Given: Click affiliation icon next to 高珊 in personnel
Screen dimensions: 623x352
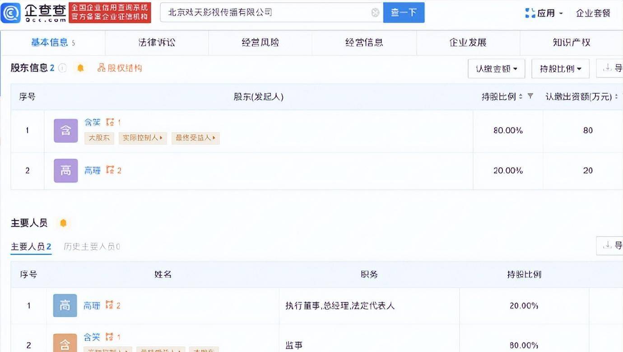Looking at the screenshot, I should [x=109, y=306].
